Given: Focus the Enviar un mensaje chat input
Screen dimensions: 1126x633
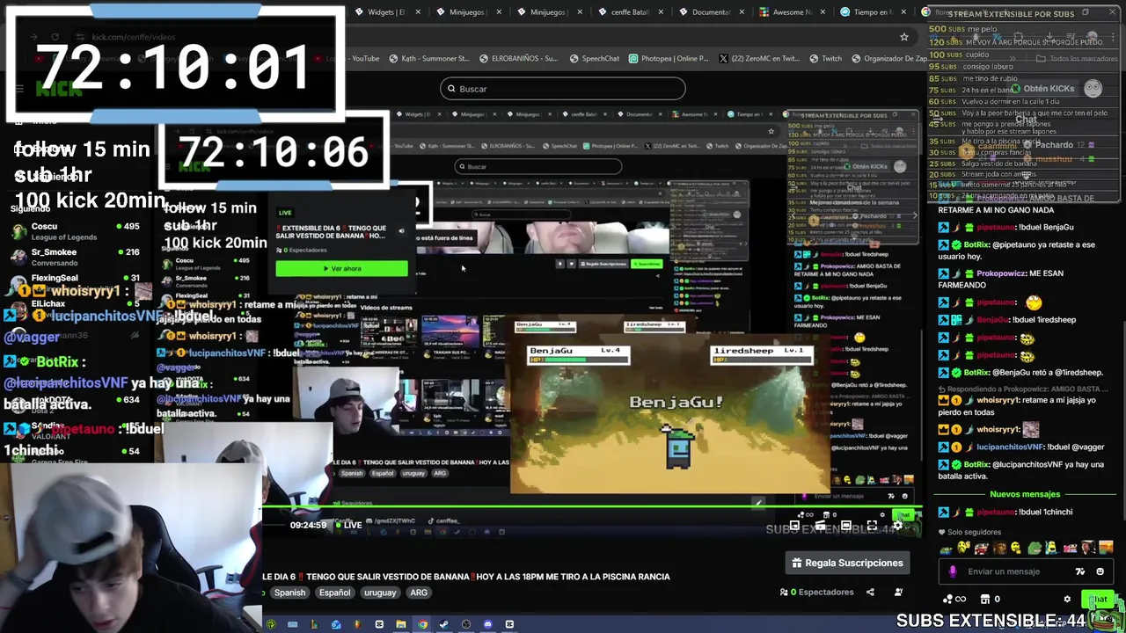Looking at the screenshot, I should (1012, 571).
